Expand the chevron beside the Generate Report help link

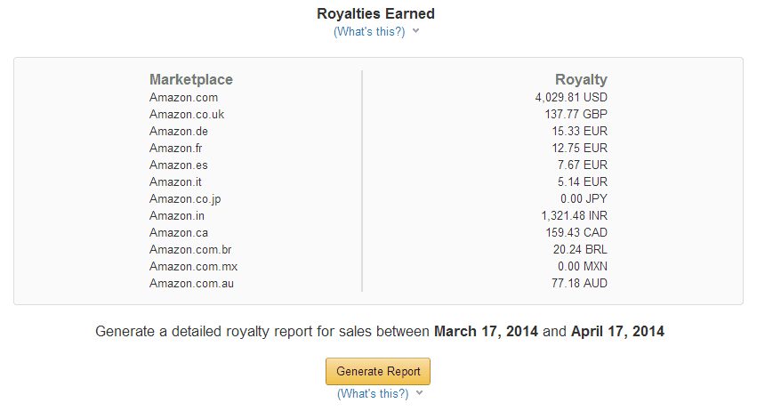tap(420, 392)
